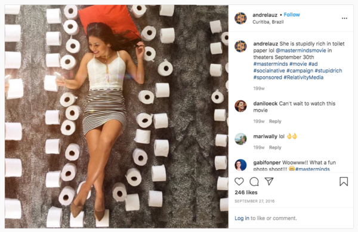Reply to mariwally's comment
The width and height of the screenshot is (358, 232).
[275, 147]
